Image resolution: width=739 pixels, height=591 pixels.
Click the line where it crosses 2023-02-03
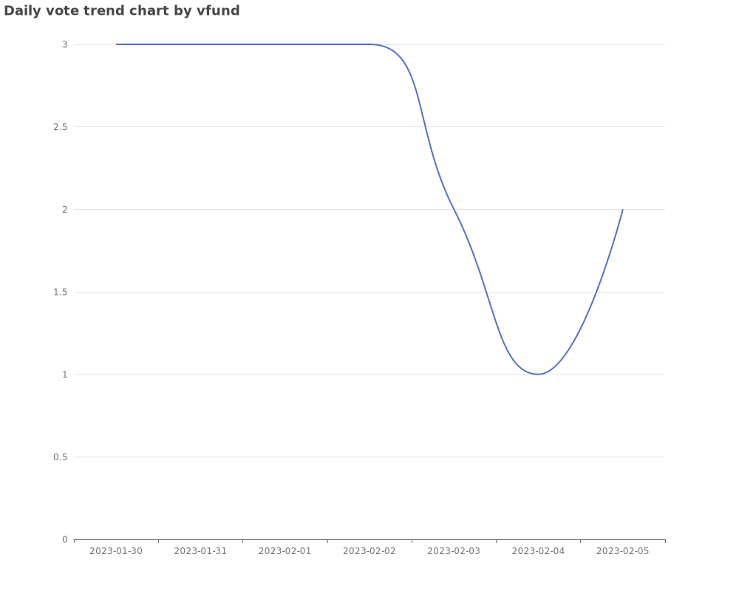454,209
